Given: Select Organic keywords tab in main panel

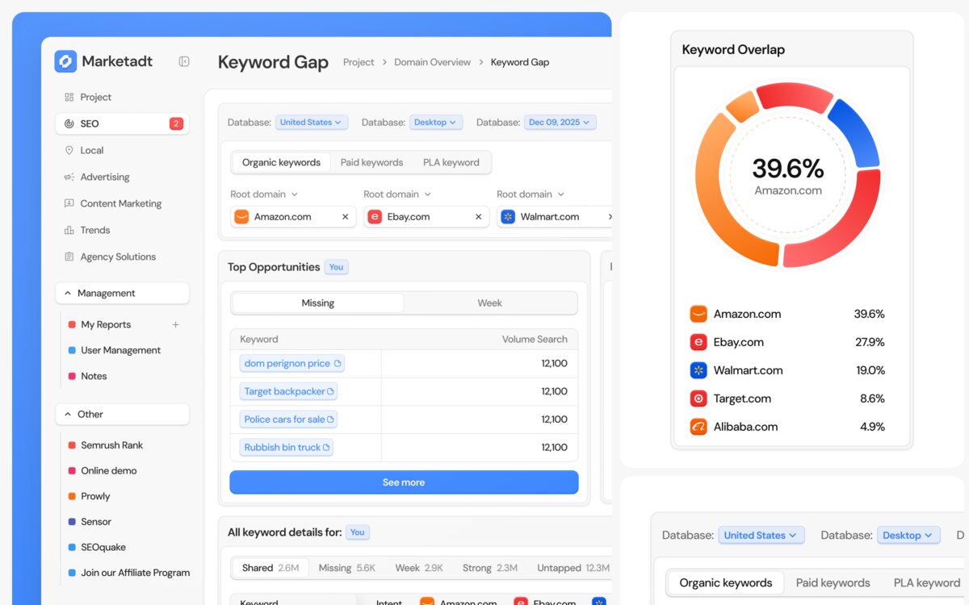Looking at the screenshot, I should pyautogui.click(x=281, y=162).
